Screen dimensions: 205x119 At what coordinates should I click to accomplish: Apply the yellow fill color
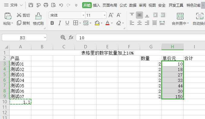(97, 23)
